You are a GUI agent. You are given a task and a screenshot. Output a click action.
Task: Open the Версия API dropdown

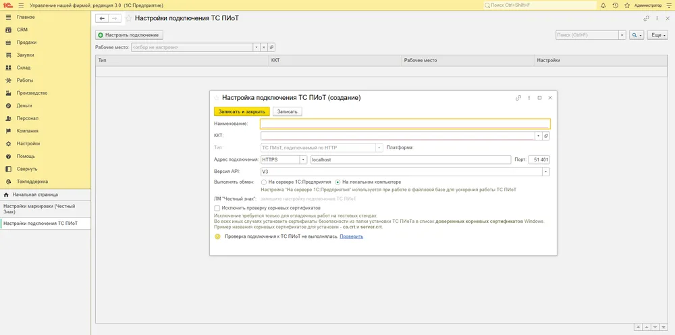pyautogui.click(x=546, y=172)
